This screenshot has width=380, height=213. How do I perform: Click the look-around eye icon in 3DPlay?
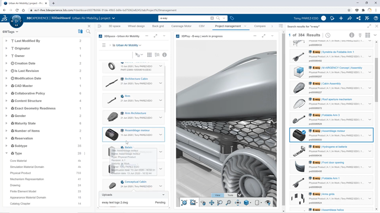[238, 203]
